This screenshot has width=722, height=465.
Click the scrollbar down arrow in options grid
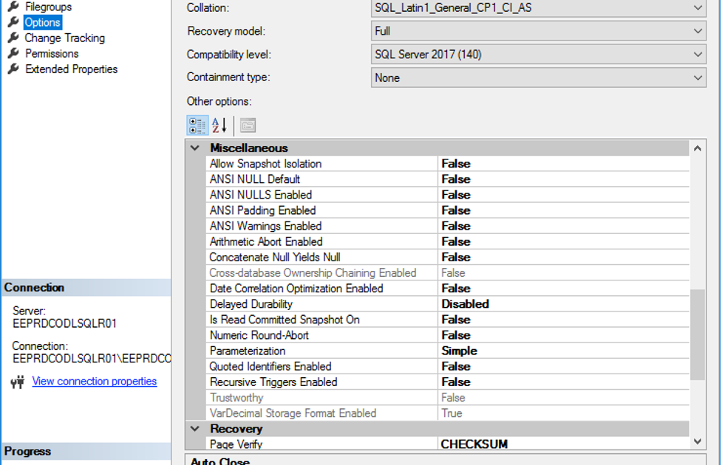point(697,440)
